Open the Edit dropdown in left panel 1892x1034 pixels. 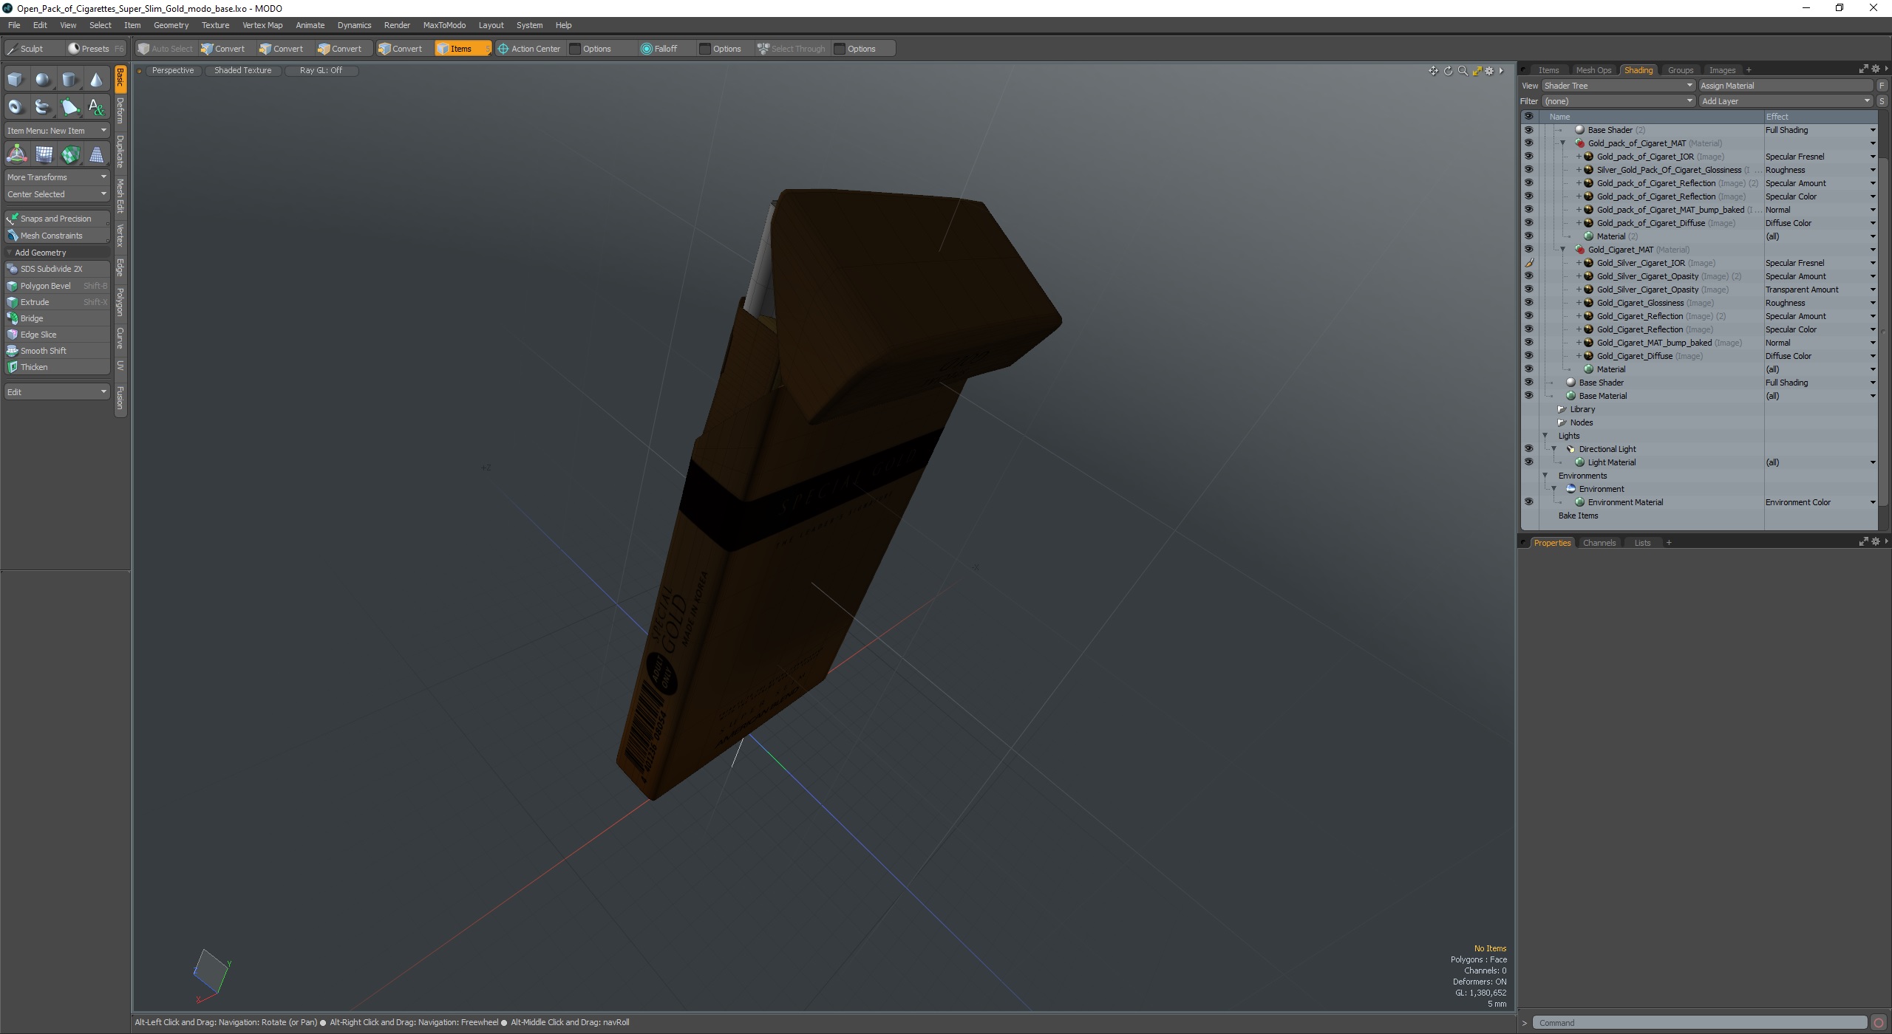57,392
